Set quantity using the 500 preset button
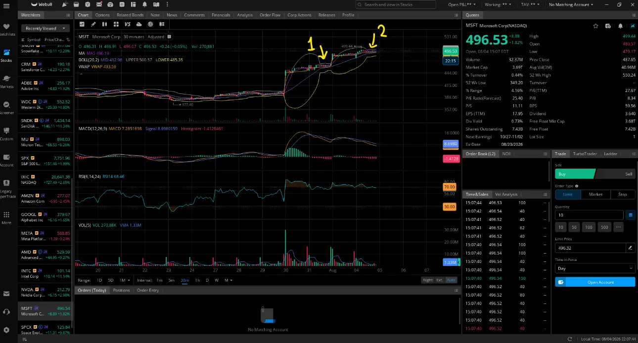Image resolution: width=638 pixels, height=343 pixels. click(x=603, y=227)
